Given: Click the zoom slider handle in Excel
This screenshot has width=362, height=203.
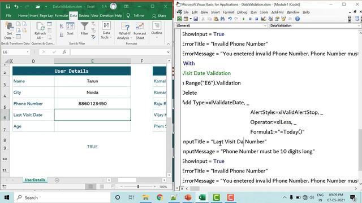Looking at the screenshot, I should click(x=138, y=187).
